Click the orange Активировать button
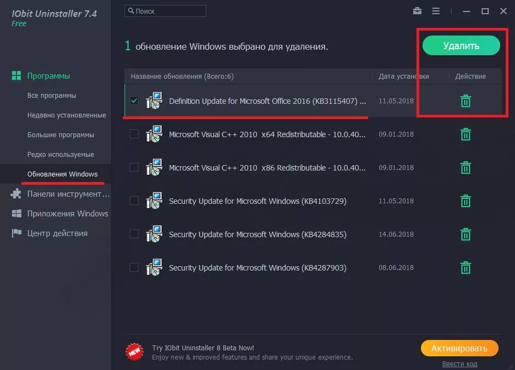Viewport: 515px width, 370px height. [x=460, y=348]
